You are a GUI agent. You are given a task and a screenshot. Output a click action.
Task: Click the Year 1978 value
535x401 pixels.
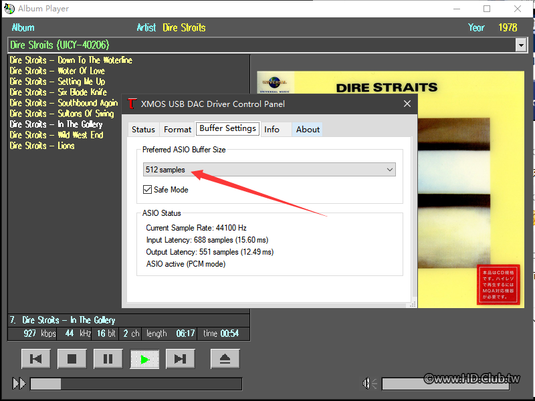coord(508,27)
